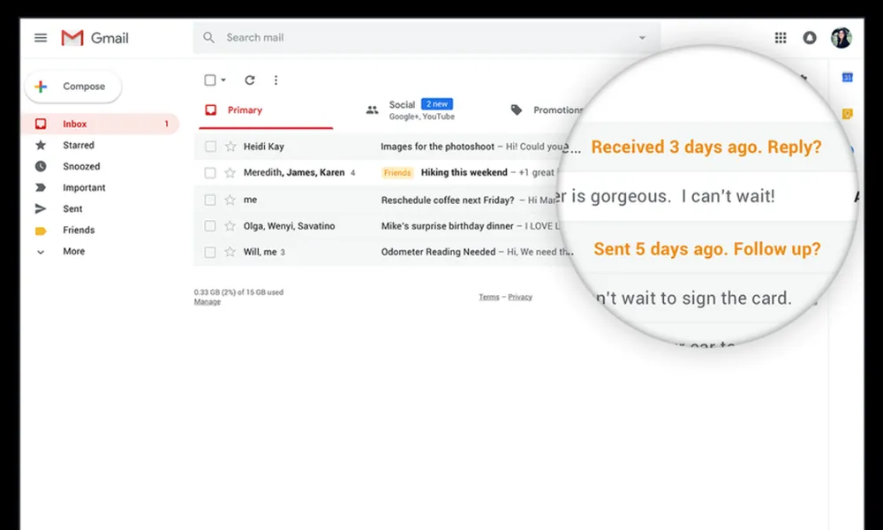Tick the select-all checkbox in toolbar
Viewport: 883px width, 530px height.
pos(210,80)
